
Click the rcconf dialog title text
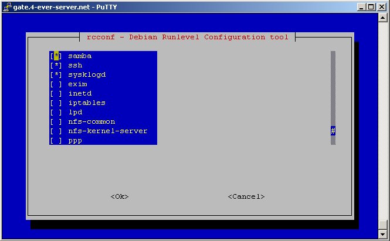click(188, 38)
